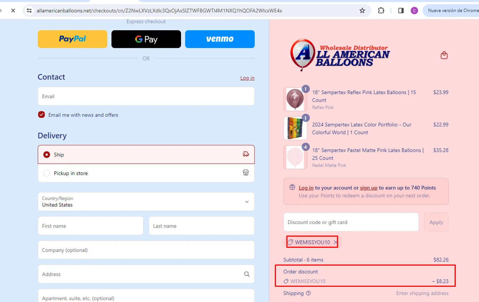Screen dimensions: 479x302
Task: Click the store icon in Pickup row
Action: coord(246,173)
